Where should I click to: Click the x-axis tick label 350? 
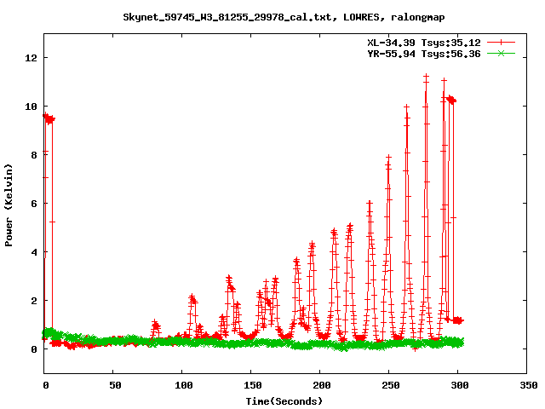point(529,385)
